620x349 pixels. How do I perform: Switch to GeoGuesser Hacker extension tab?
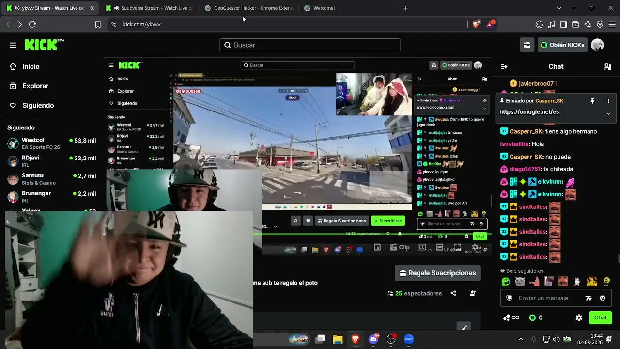(x=248, y=8)
